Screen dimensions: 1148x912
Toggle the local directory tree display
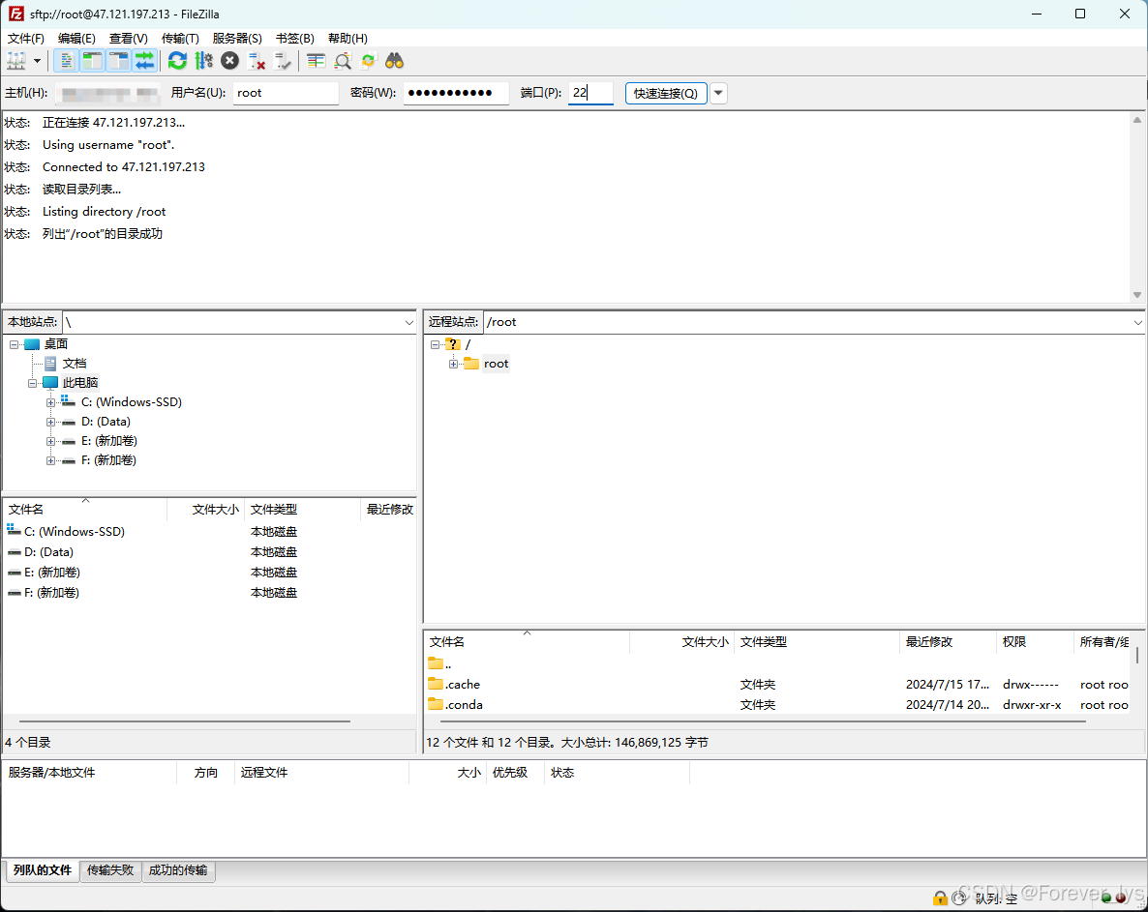pyautogui.click(x=92, y=61)
